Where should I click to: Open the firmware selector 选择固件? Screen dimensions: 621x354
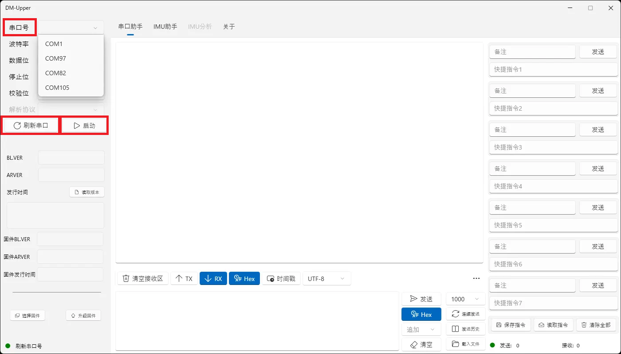point(28,315)
